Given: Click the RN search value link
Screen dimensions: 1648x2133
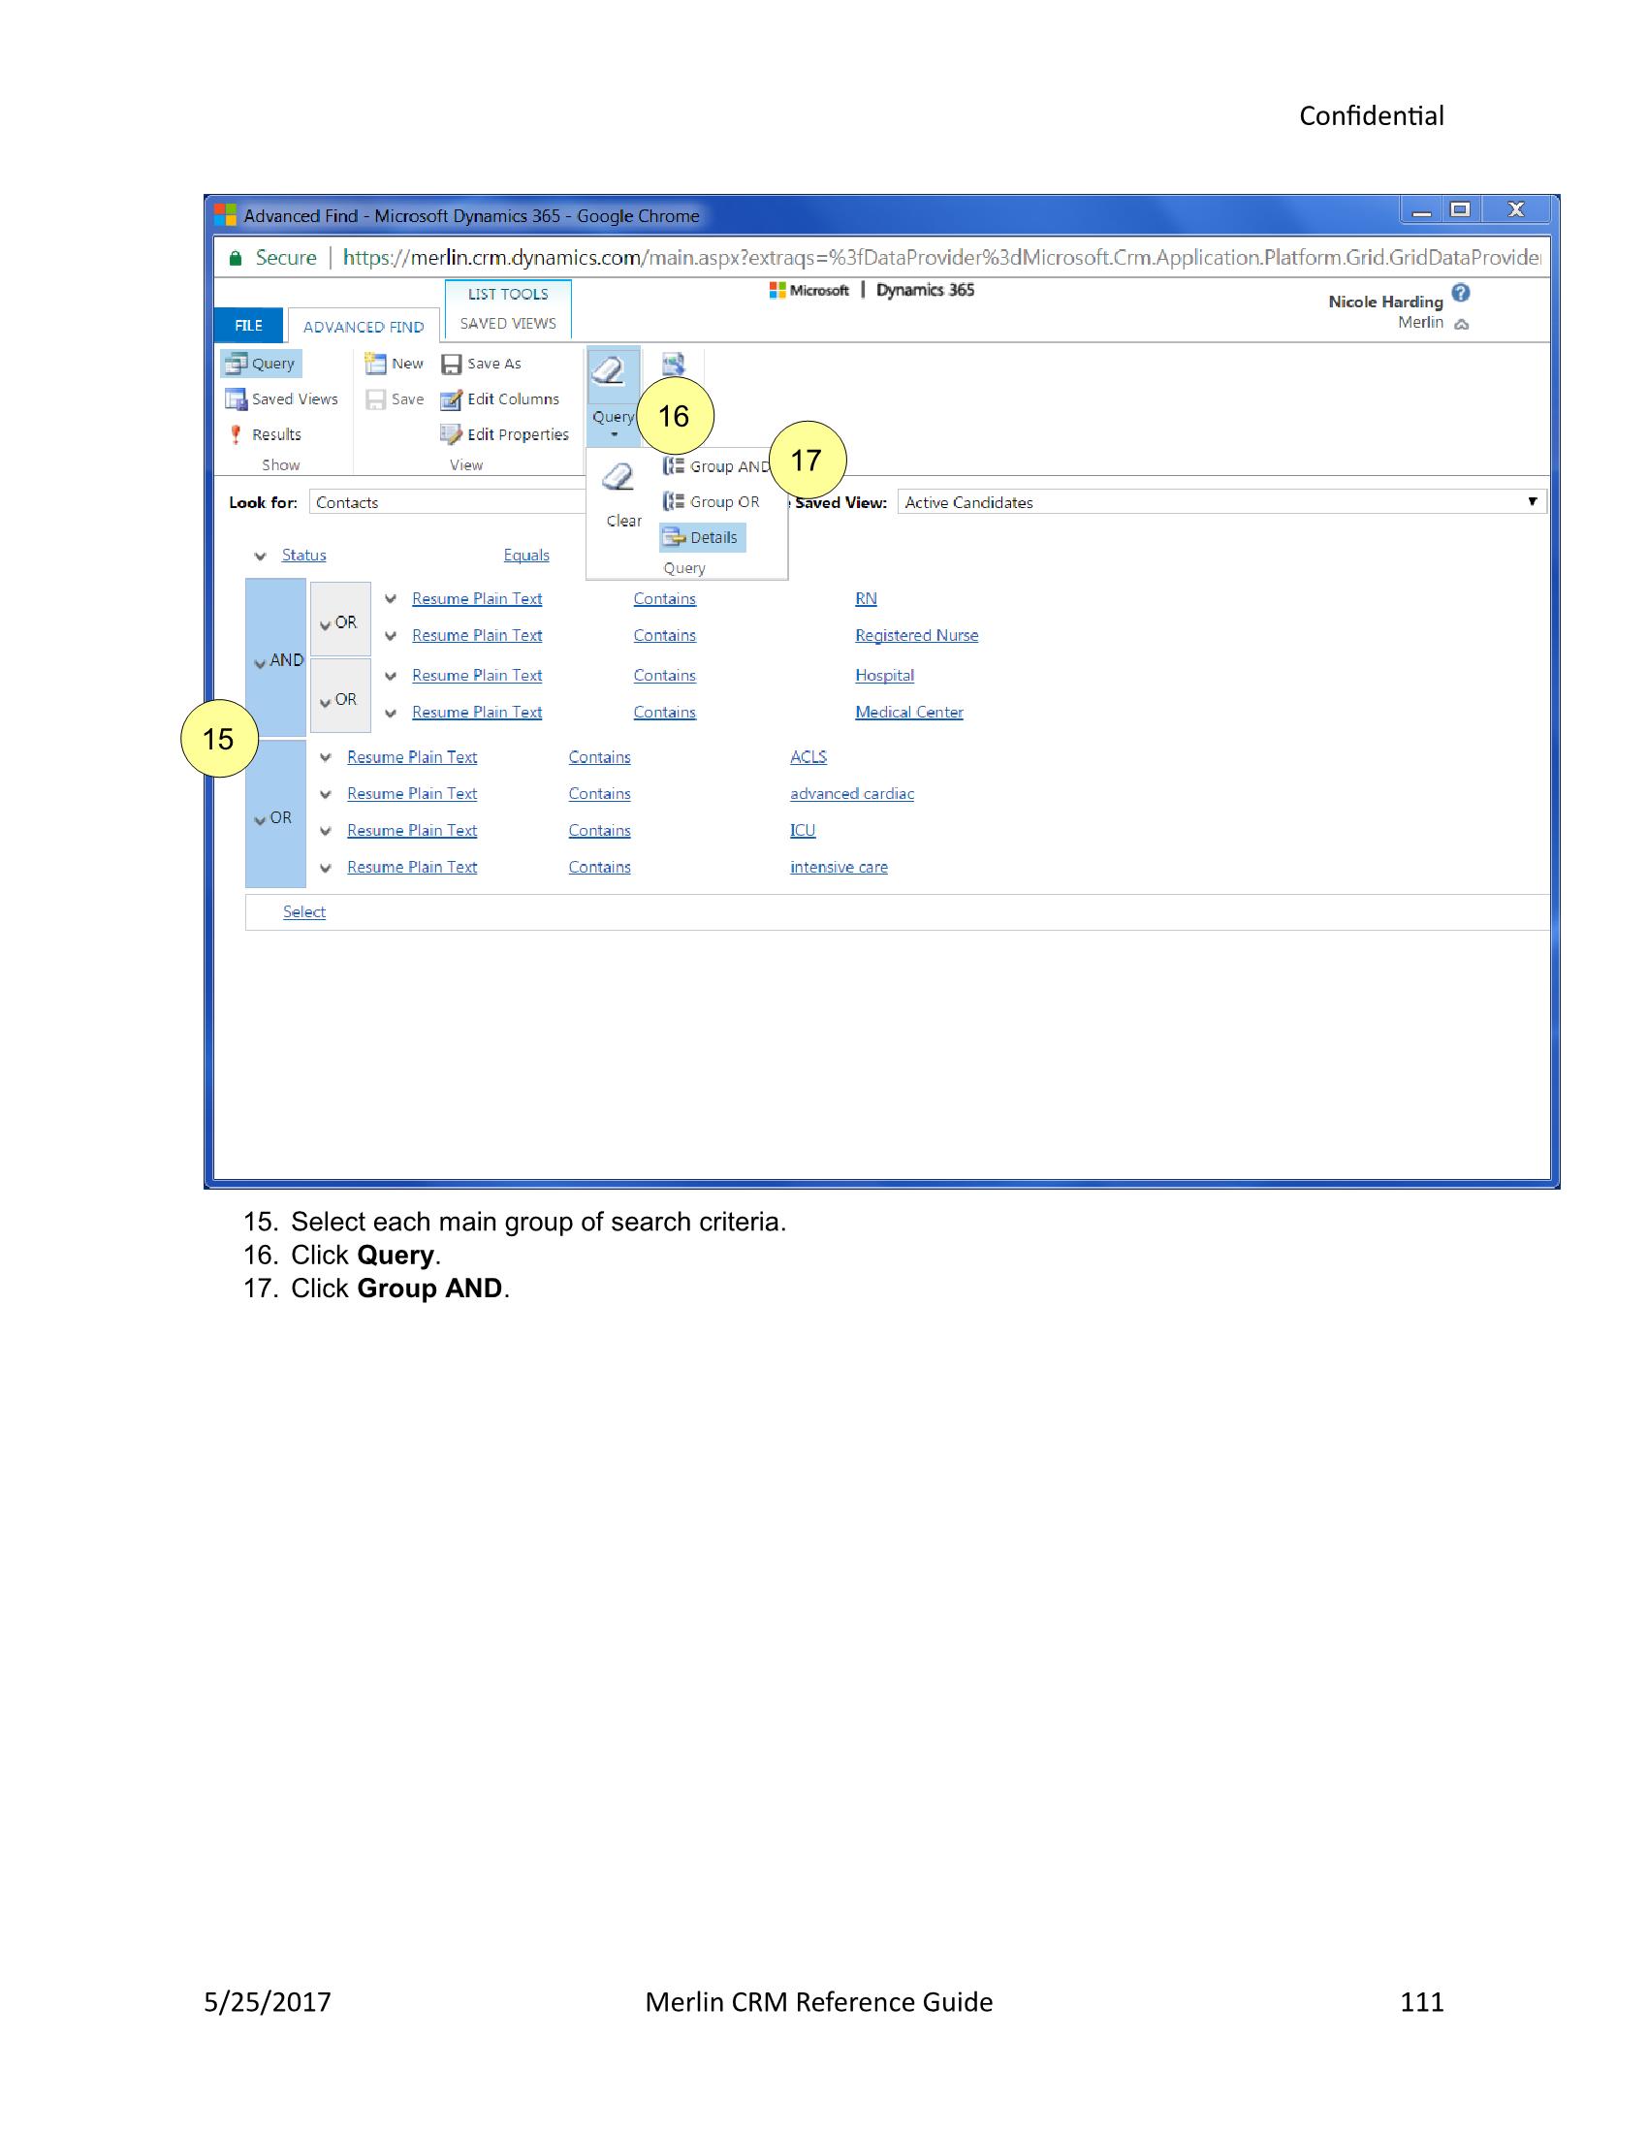Looking at the screenshot, I should (x=865, y=598).
